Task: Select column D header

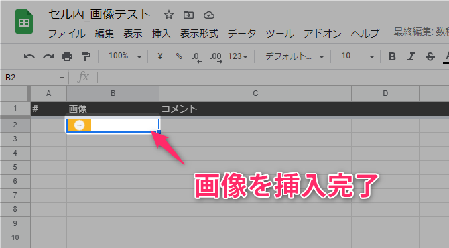Action: point(385,93)
